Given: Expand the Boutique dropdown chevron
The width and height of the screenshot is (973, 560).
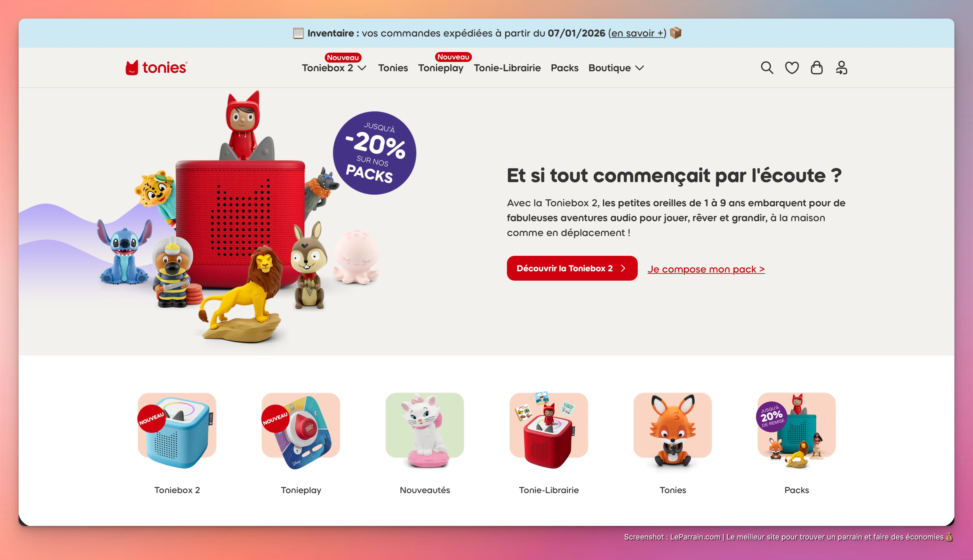Looking at the screenshot, I should click(640, 68).
